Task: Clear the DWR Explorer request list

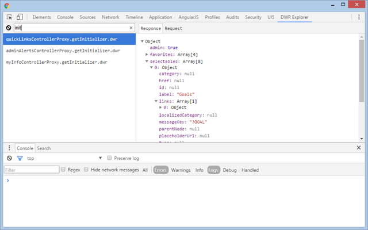Action: click(9, 28)
